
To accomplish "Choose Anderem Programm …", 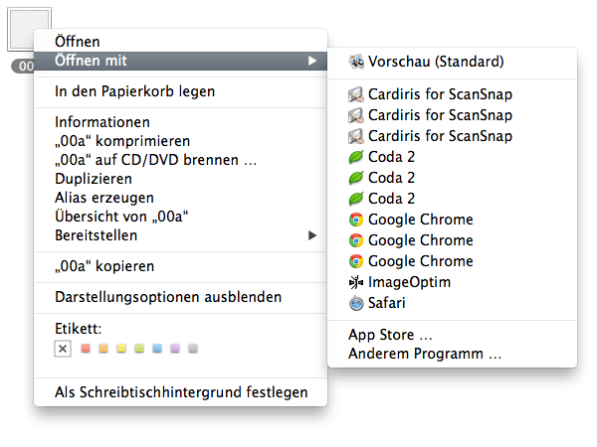I will pos(452,354).
